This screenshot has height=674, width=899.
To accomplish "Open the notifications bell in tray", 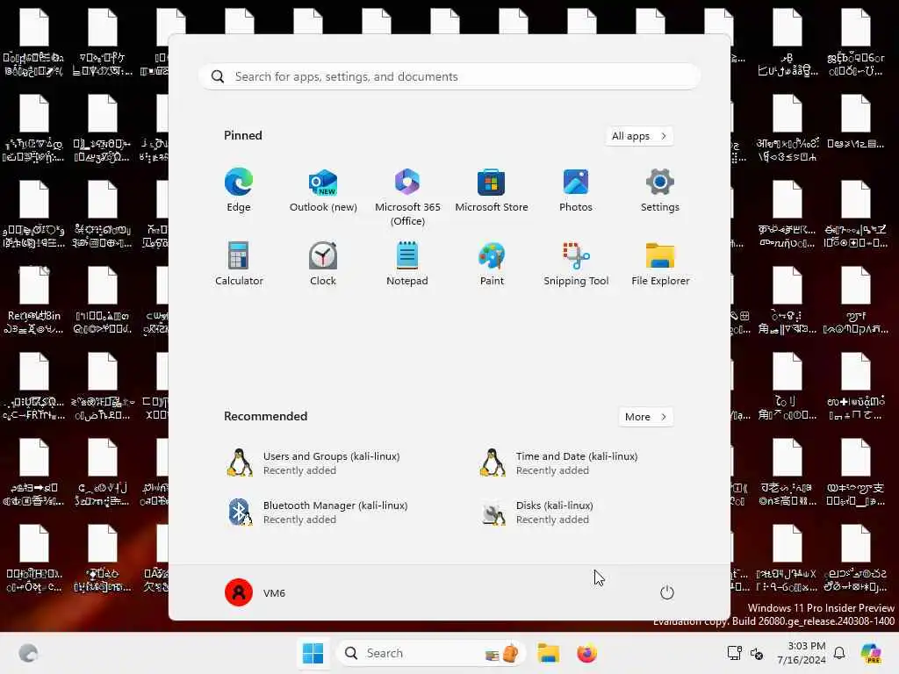I will (x=839, y=653).
